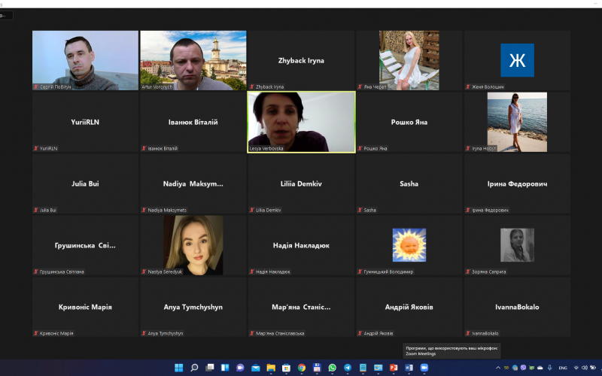Open the volume control in tray
Viewport: 602px width, 376px height.
(585, 368)
